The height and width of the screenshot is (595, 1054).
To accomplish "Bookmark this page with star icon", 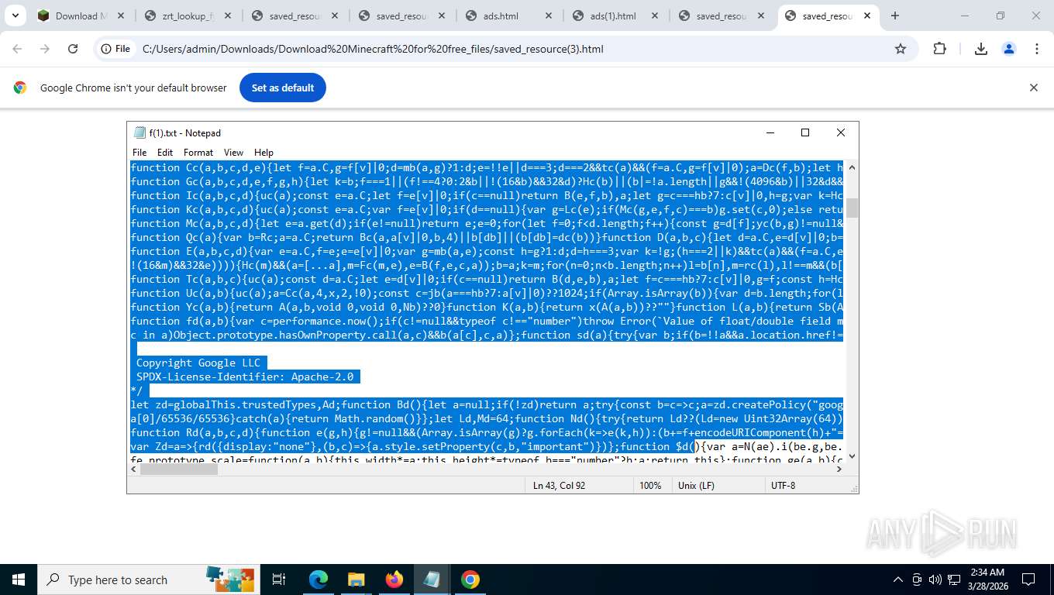I will pos(901,49).
